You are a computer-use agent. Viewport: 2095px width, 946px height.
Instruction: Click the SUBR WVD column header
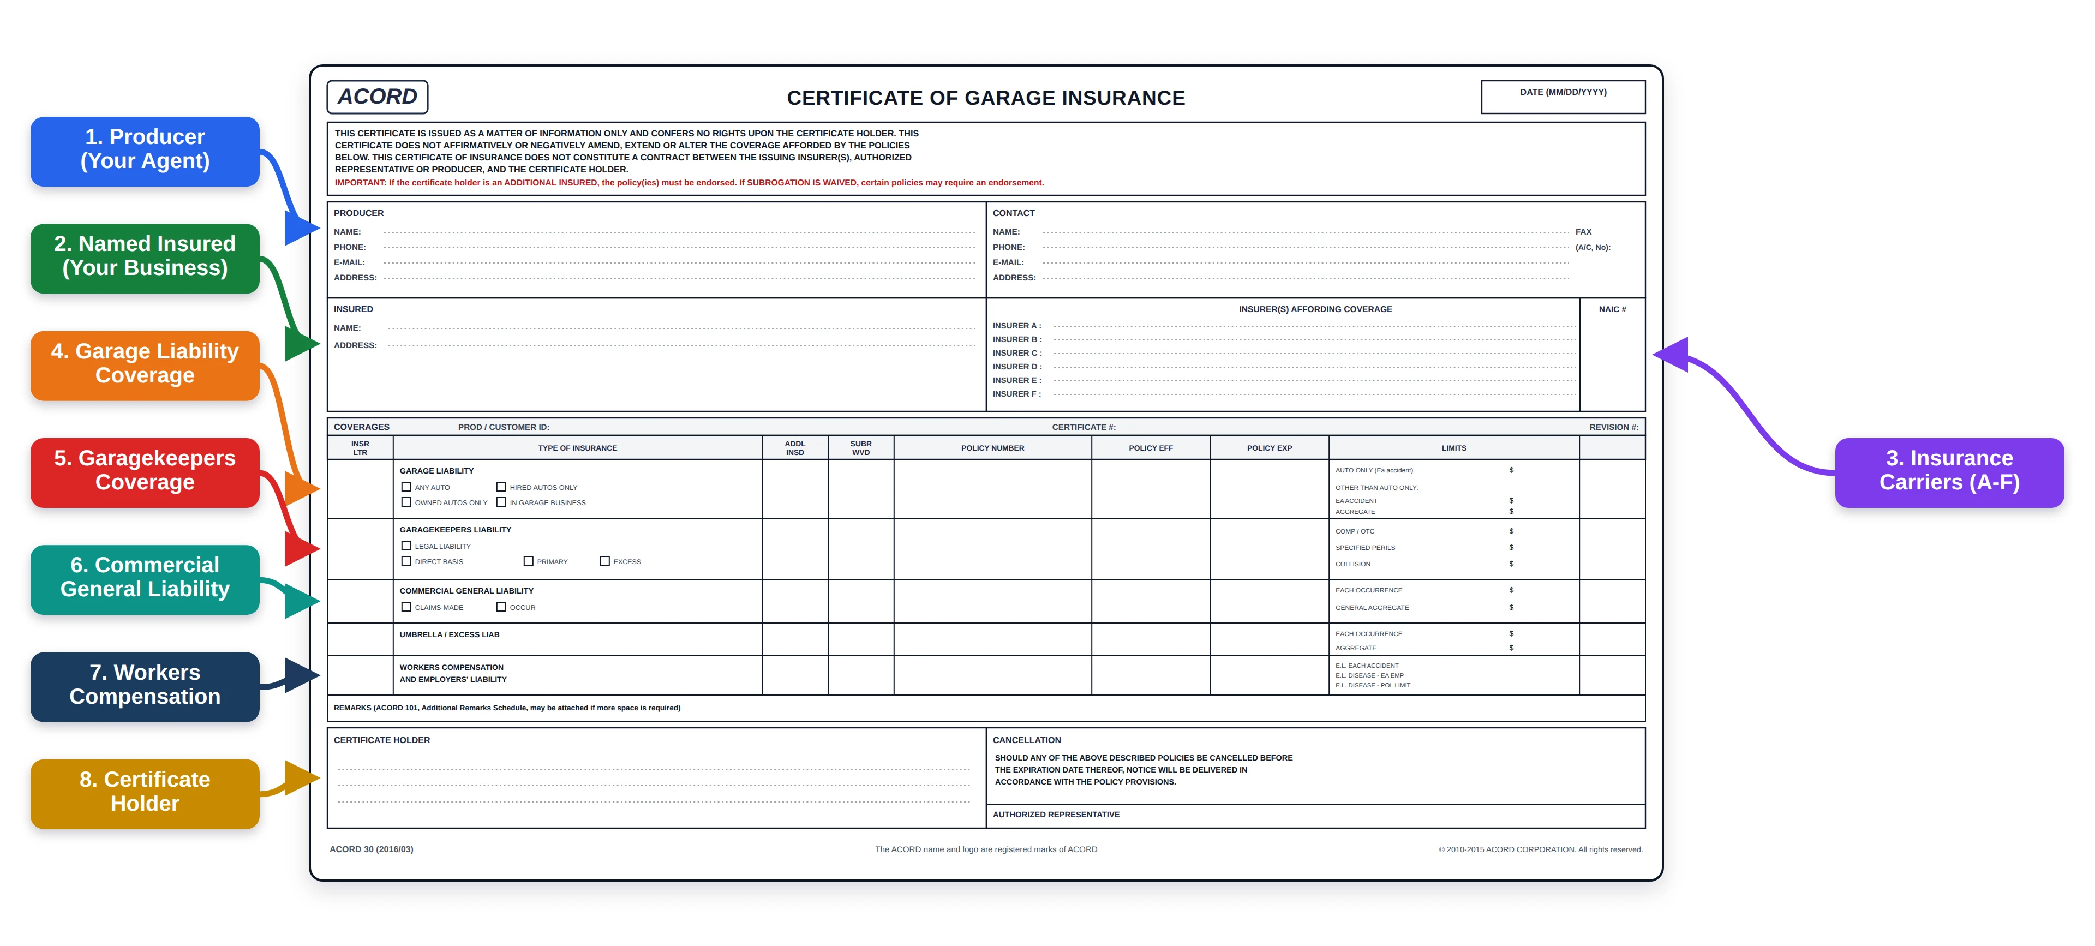(860, 448)
